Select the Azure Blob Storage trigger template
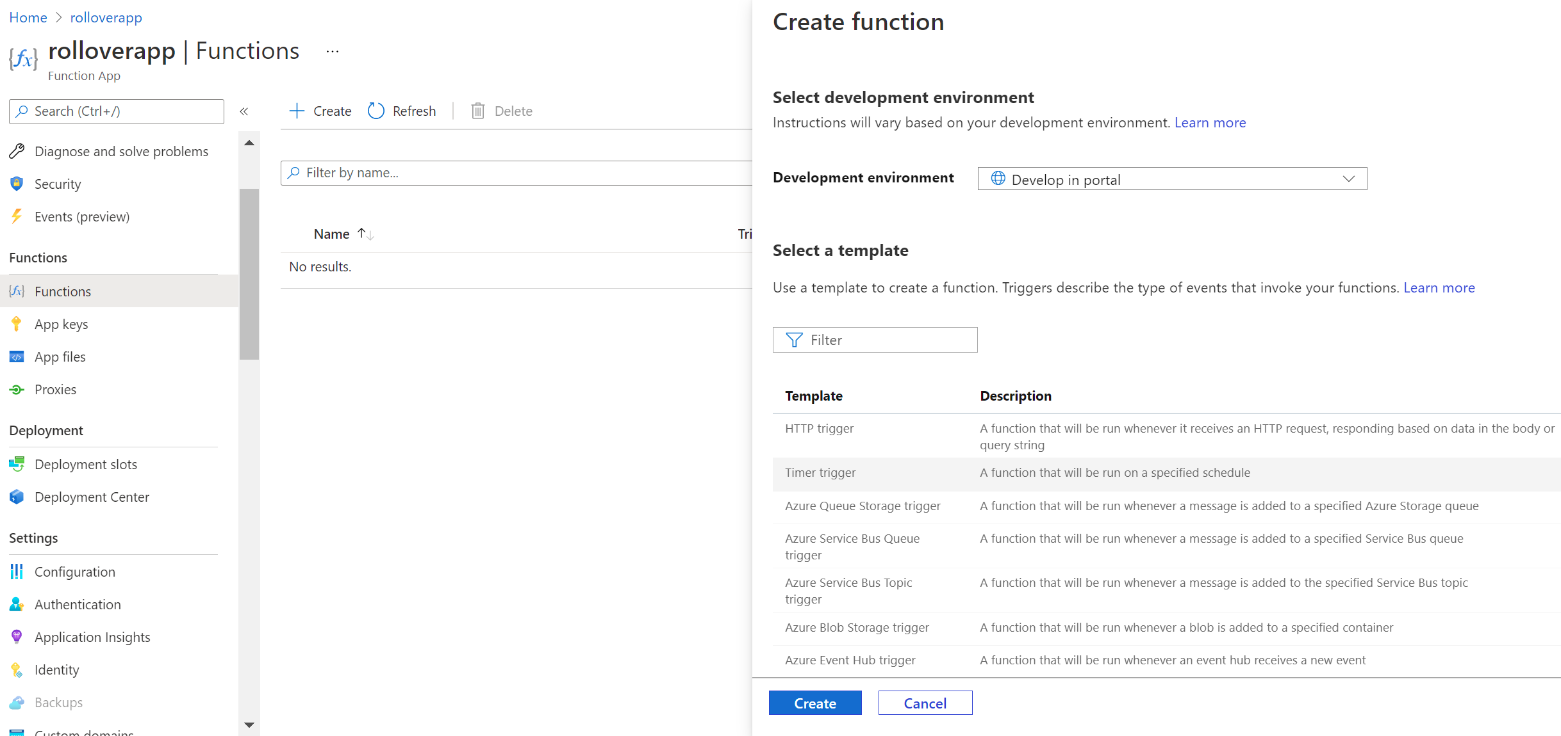Viewport: 1561px width, 736px height. tap(857, 628)
